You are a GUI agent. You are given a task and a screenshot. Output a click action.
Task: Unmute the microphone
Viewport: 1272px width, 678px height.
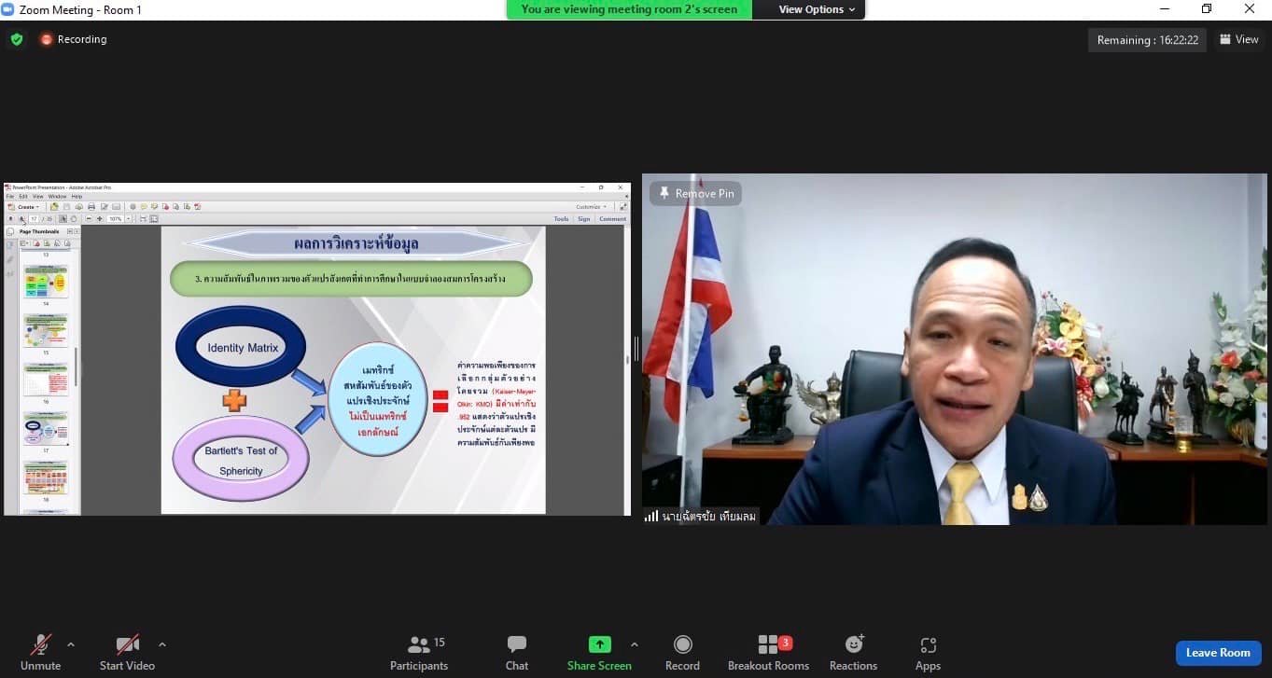click(41, 645)
